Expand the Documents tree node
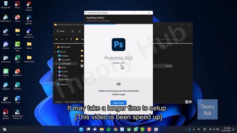The height and width of the screenshot is (133, 237). 57,60
